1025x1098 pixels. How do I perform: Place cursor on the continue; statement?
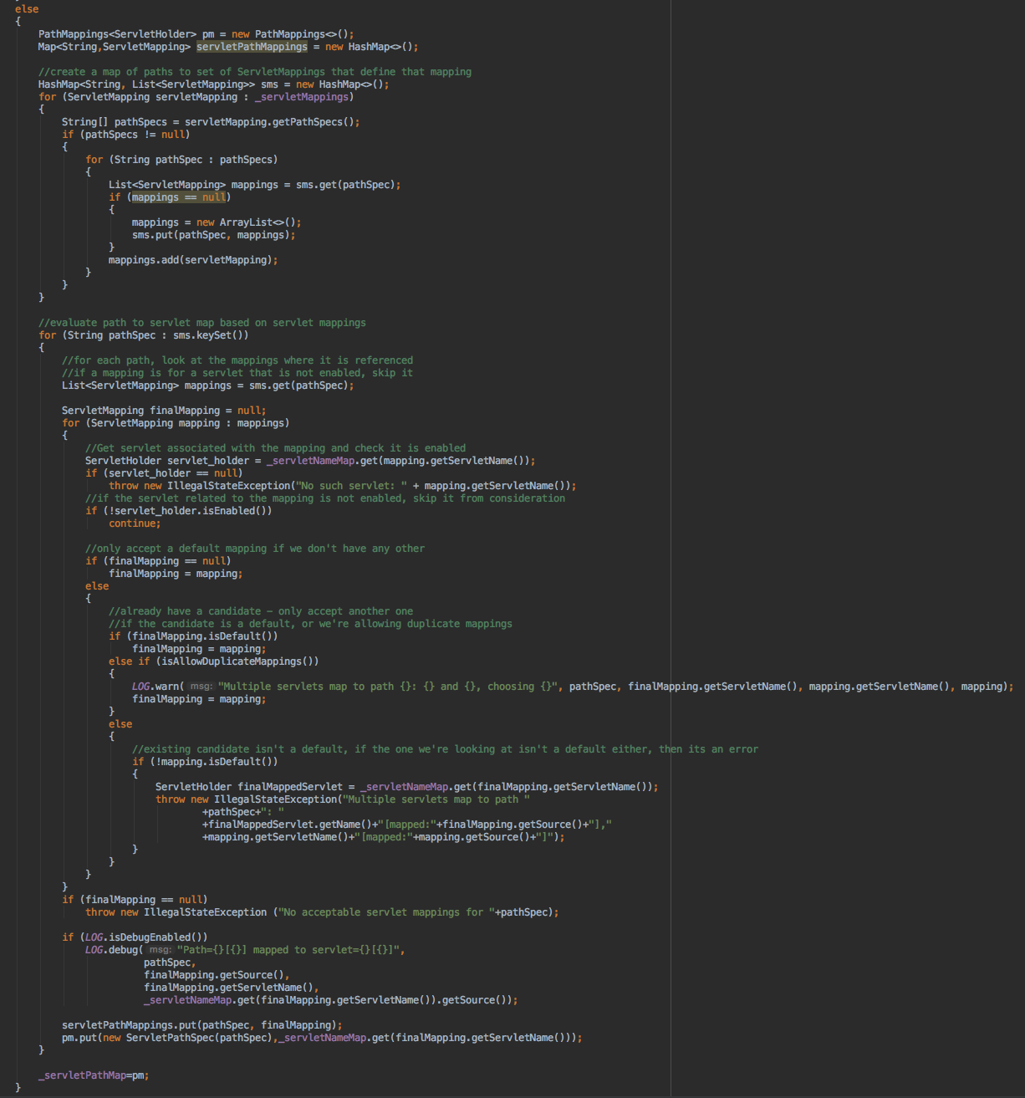(134, 523)
